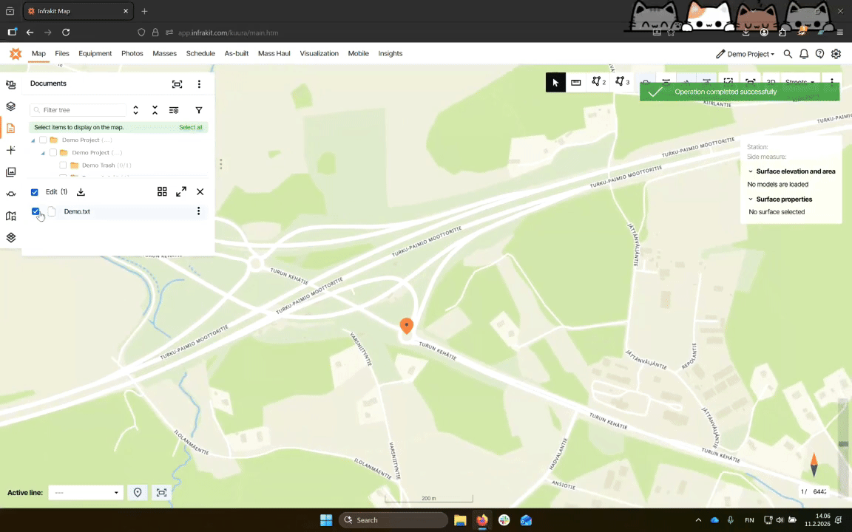852x532 pixels.
Task: Open the Documents panel three-dot menu
Action: (x=199, y=84)
